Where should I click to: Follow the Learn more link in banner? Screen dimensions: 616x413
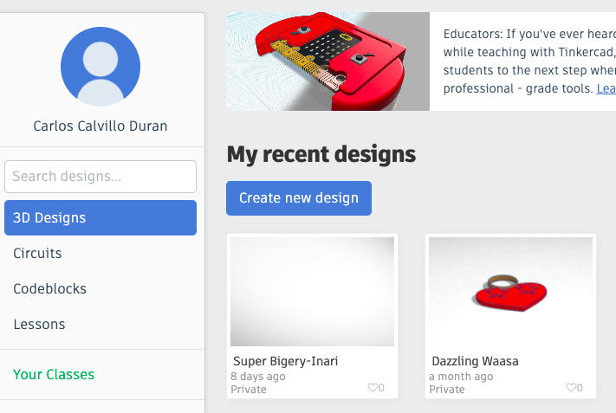[x=606, y=88]
